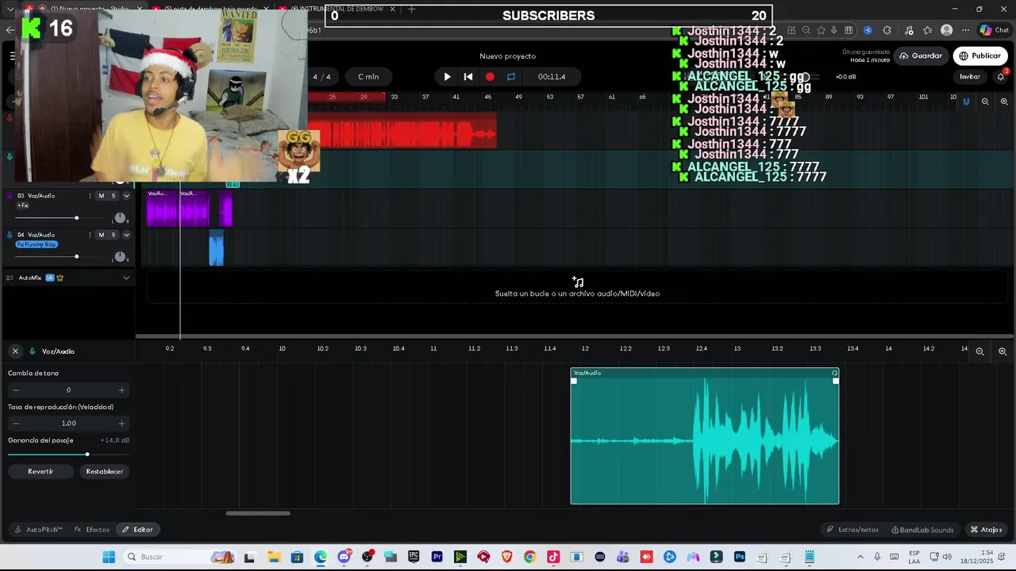Open the Efectos tab

coord(92,530)
